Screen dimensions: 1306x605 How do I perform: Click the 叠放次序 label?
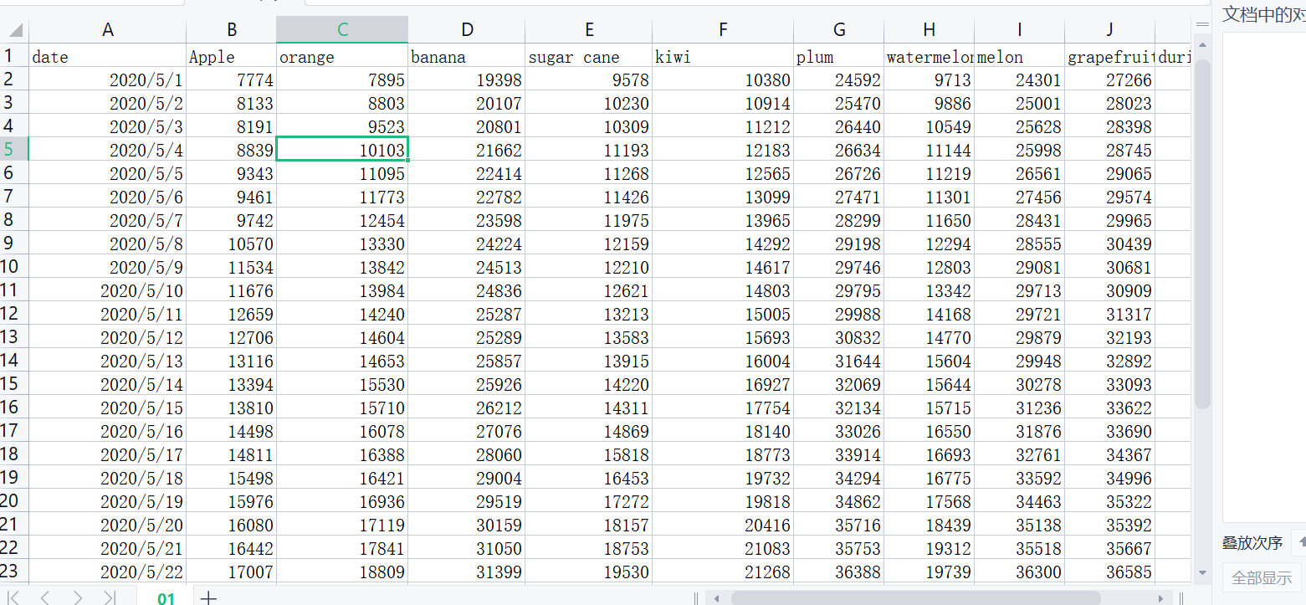point(1252,542)
